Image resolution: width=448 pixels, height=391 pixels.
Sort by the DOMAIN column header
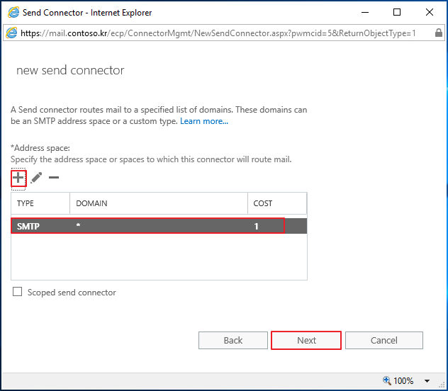159,203
